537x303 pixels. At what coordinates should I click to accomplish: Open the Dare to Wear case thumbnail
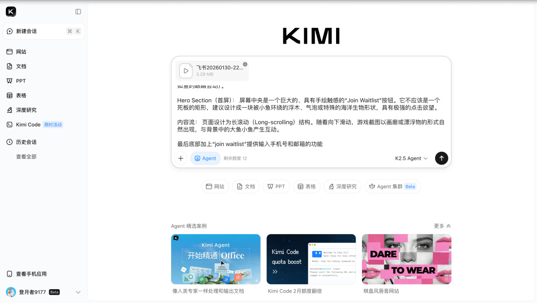(x=407, y=259)
